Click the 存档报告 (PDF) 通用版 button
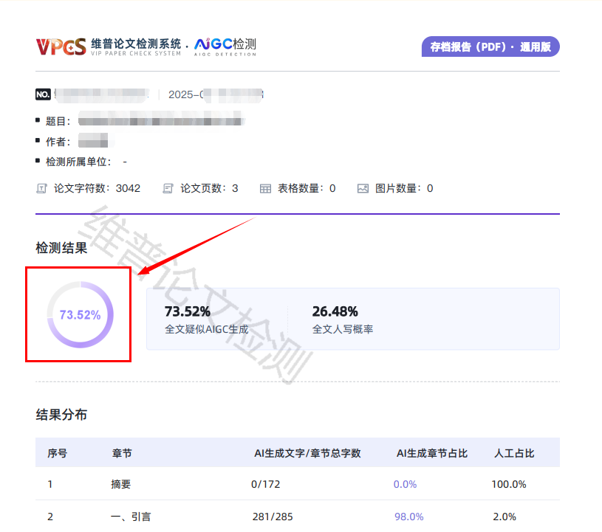Image resolution: width=602 pixels, height=532 pixels. 490,46
